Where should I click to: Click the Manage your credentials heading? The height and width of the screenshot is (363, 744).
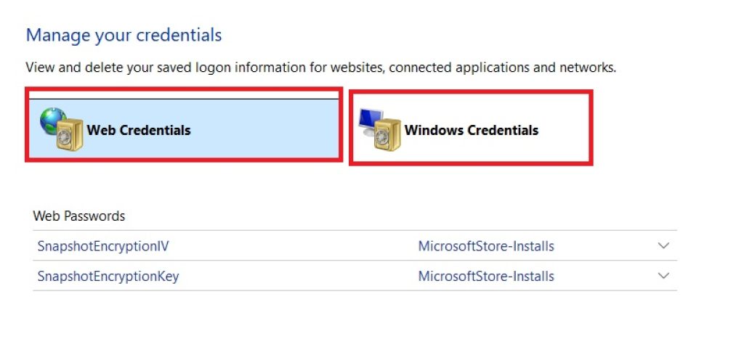click(x=124, y=36)
